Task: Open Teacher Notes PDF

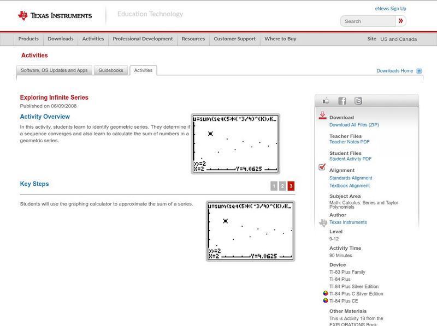Action: point(349,142)
